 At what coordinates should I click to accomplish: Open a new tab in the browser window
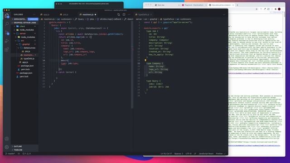[237, 5]
